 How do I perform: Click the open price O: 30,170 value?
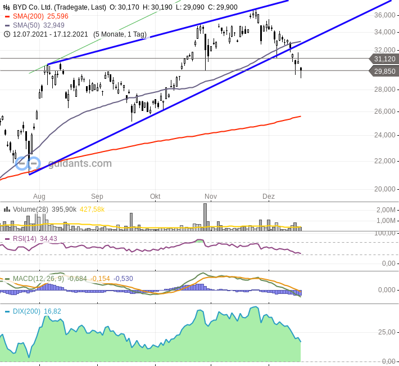124,7
